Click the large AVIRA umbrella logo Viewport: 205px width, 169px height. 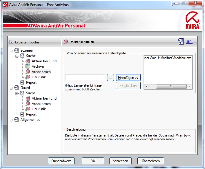[x=193, y=20]
